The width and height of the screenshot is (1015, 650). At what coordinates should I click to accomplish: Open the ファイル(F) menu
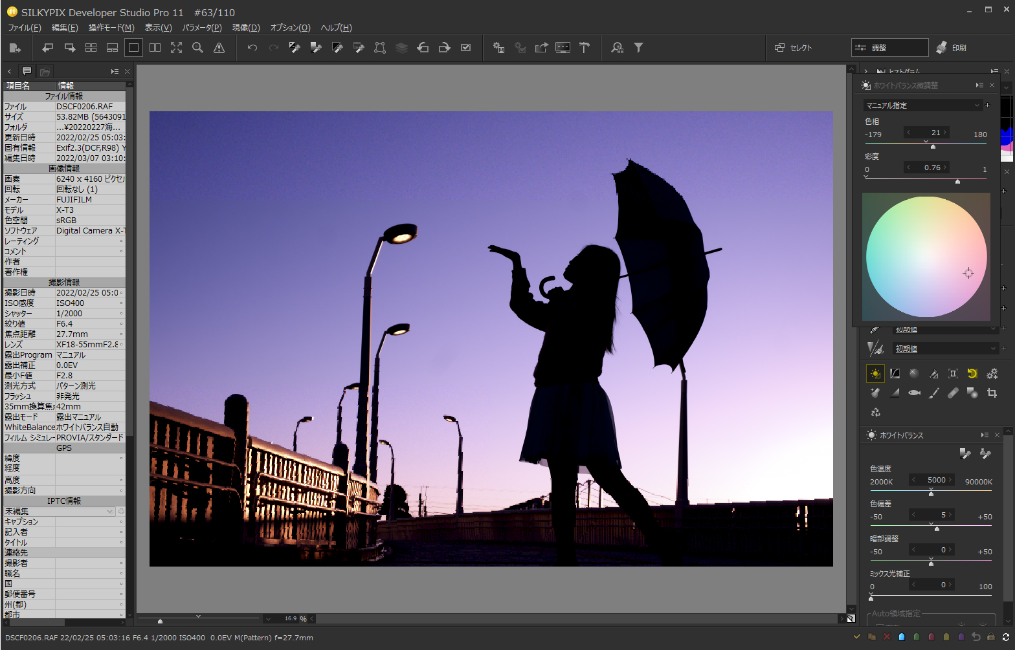pos(25,28)
